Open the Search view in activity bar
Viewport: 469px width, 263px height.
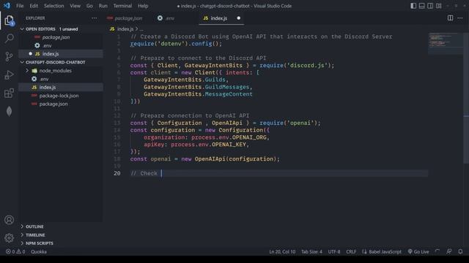pos(10,39)
